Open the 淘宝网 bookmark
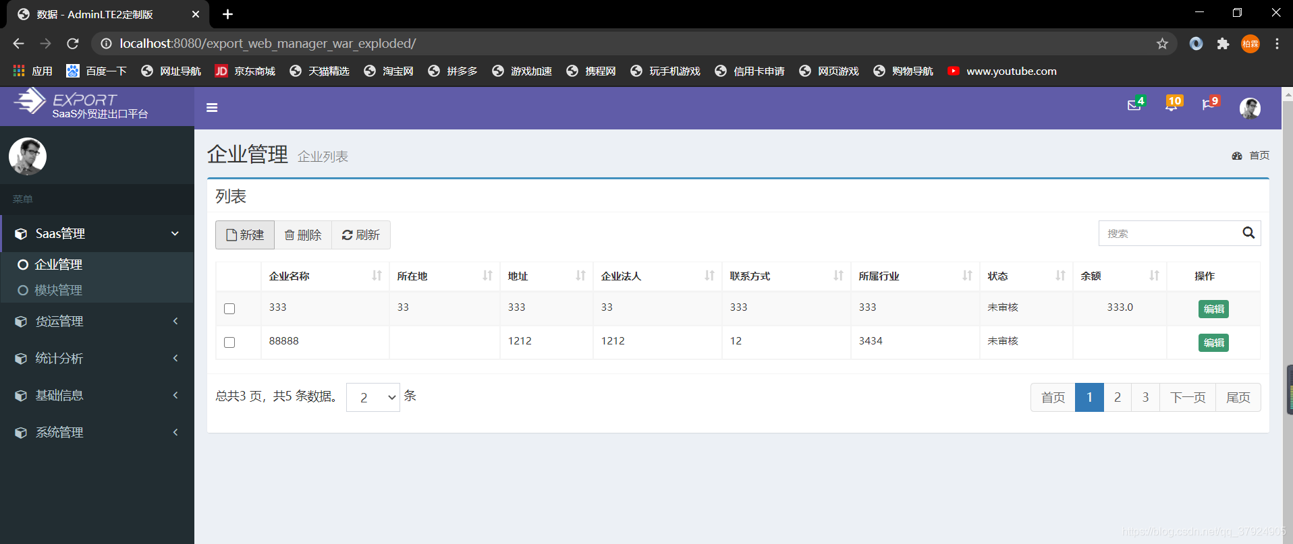The height and width of the screenshot is (544, 1293). click(x=389, y=71)
